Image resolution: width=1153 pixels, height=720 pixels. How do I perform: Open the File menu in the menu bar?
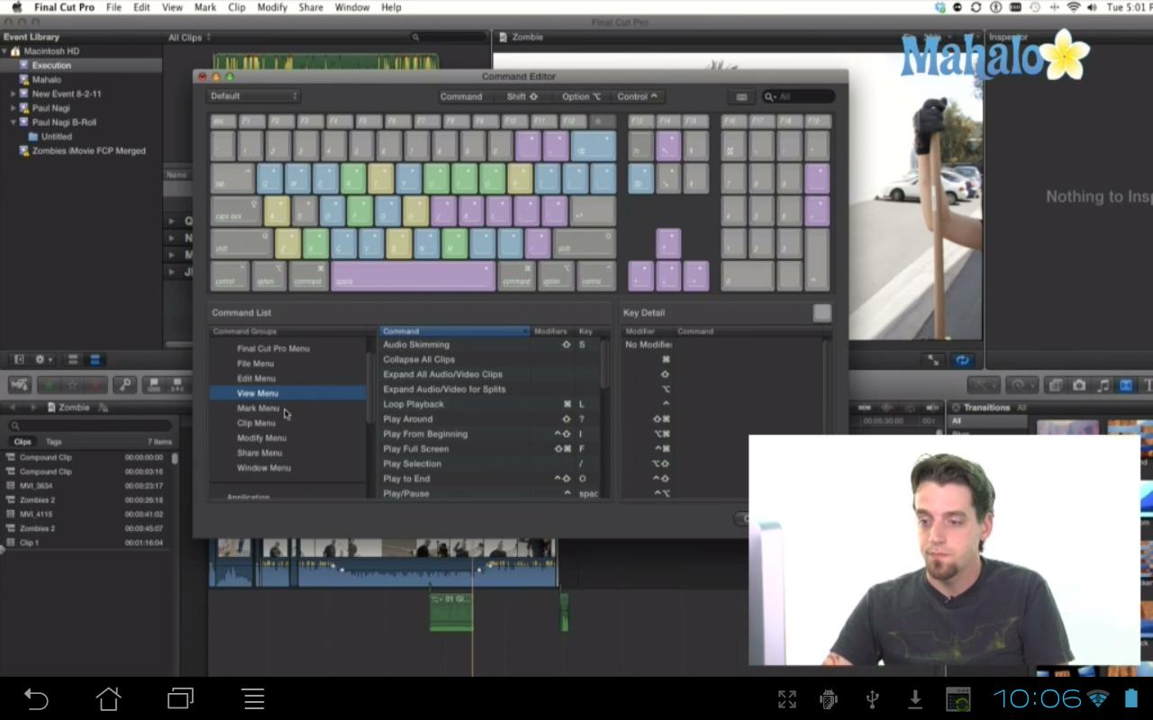pos(113,7)
